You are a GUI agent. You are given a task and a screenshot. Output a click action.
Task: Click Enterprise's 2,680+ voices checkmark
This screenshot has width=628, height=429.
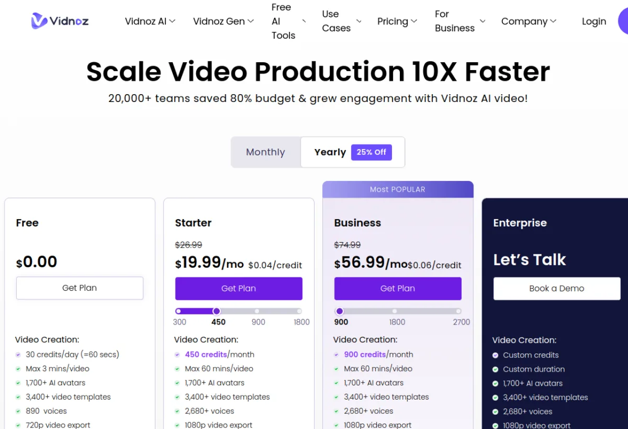[496, 412]
